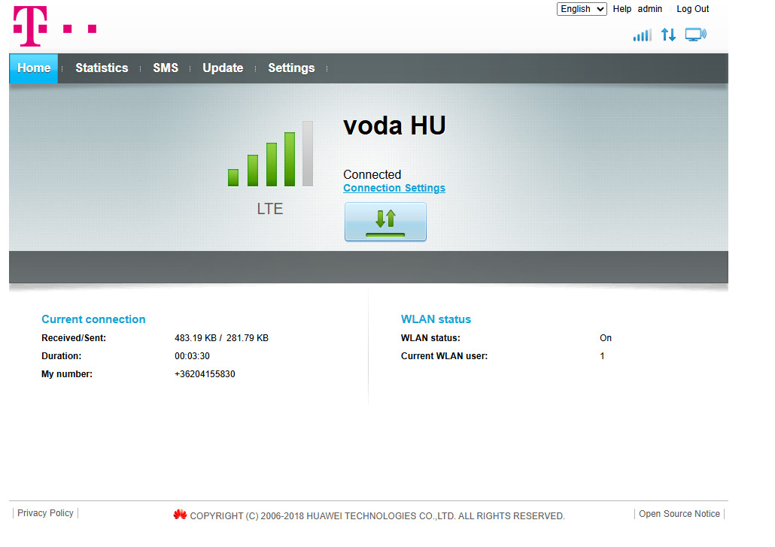775x547 pixels.
Task: Click the My number label
Action: tap(67, 374)
